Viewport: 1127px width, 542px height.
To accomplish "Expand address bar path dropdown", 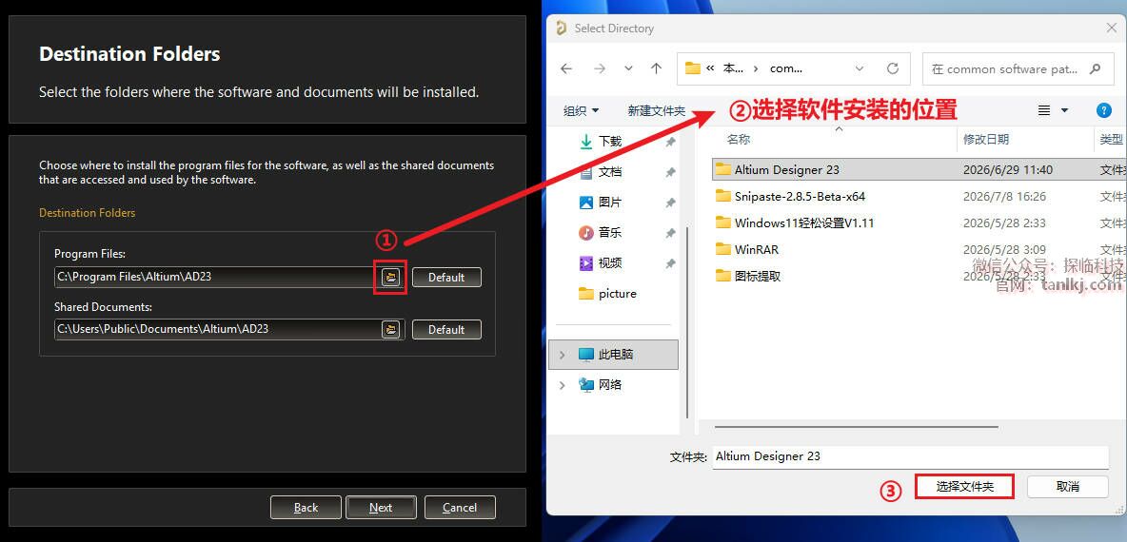I will (x=859, y=68).
